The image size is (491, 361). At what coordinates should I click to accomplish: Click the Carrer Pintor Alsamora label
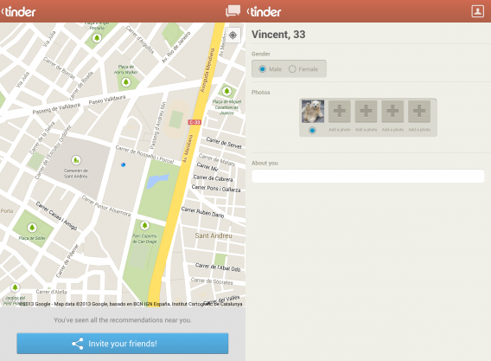(x=106, y=206)
